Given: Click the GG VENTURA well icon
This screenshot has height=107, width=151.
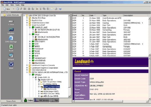Looking at the screenshot, I should click(36, 30).
